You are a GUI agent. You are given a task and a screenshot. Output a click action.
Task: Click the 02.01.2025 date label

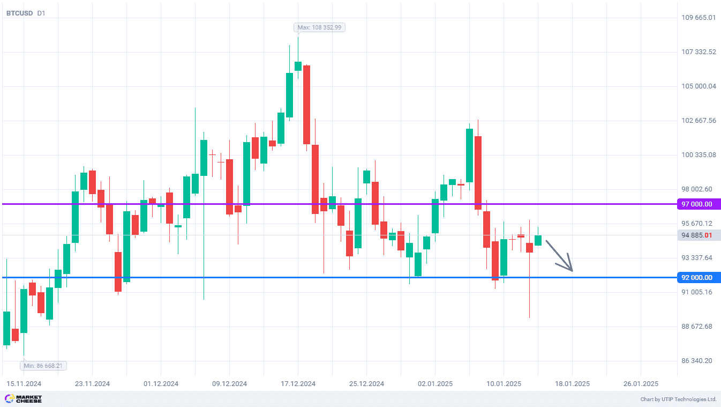click(435, 384)
